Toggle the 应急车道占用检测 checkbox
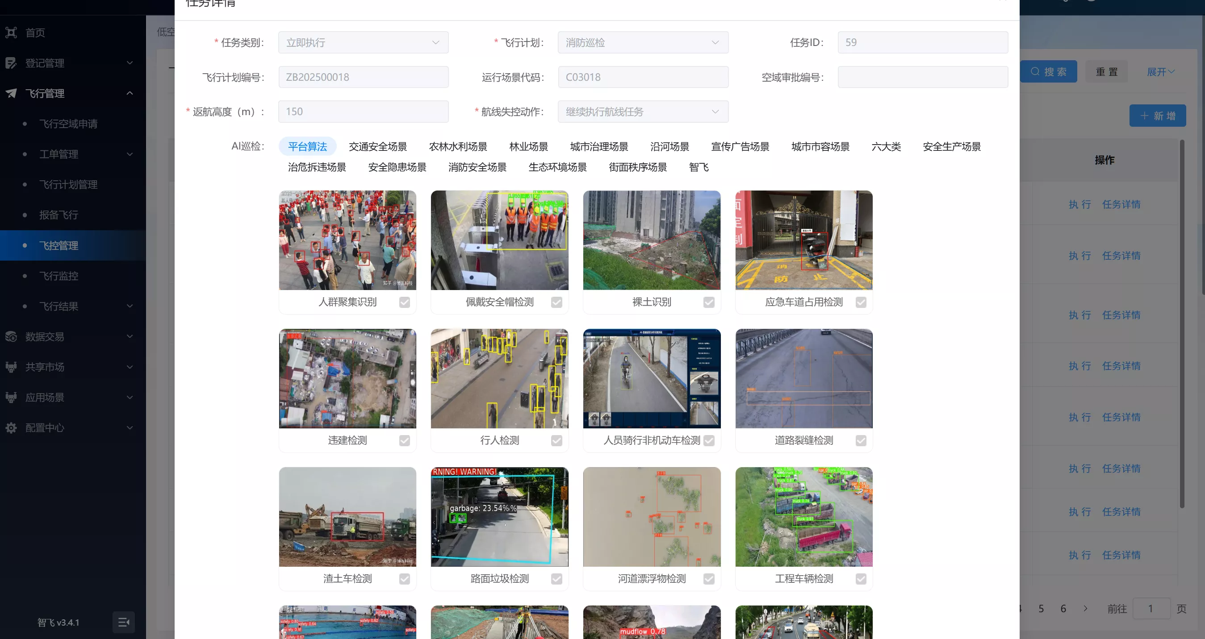1205x639 pixels. click(x=861, y=303)
